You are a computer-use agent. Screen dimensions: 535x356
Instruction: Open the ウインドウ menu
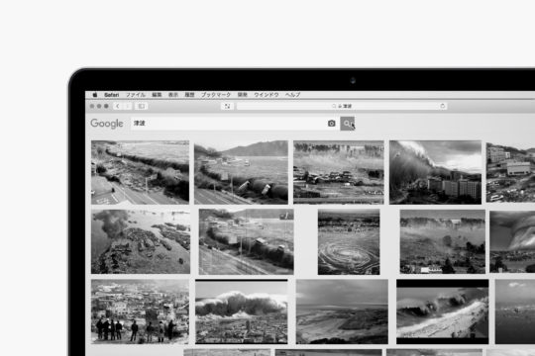click(x=267, y=95)
